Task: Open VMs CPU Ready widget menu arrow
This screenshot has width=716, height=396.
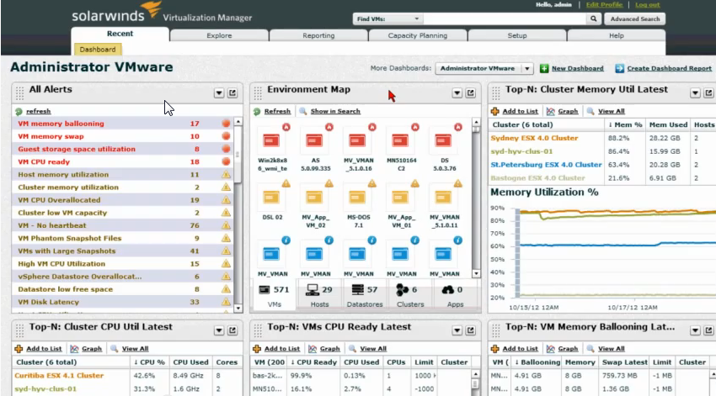Action: point(457,330)
